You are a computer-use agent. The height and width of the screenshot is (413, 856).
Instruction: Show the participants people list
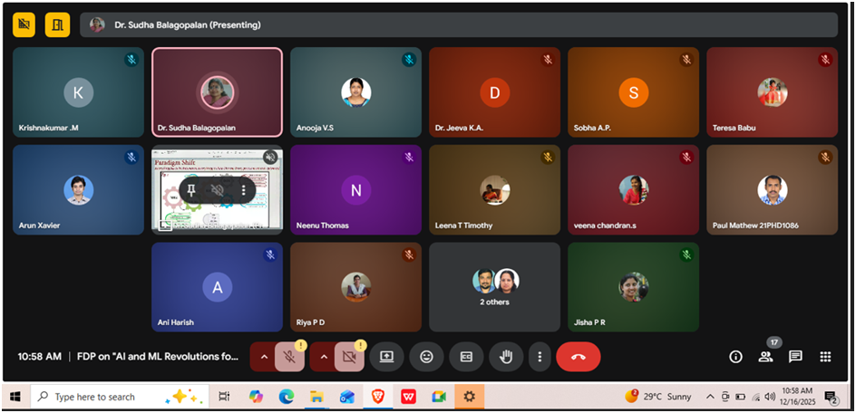(766, 357)
